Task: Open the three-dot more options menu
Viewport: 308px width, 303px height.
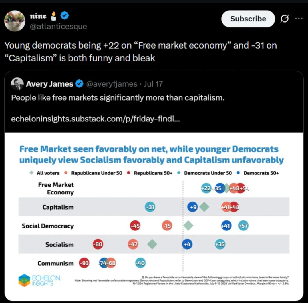Action: coord(299,19)
